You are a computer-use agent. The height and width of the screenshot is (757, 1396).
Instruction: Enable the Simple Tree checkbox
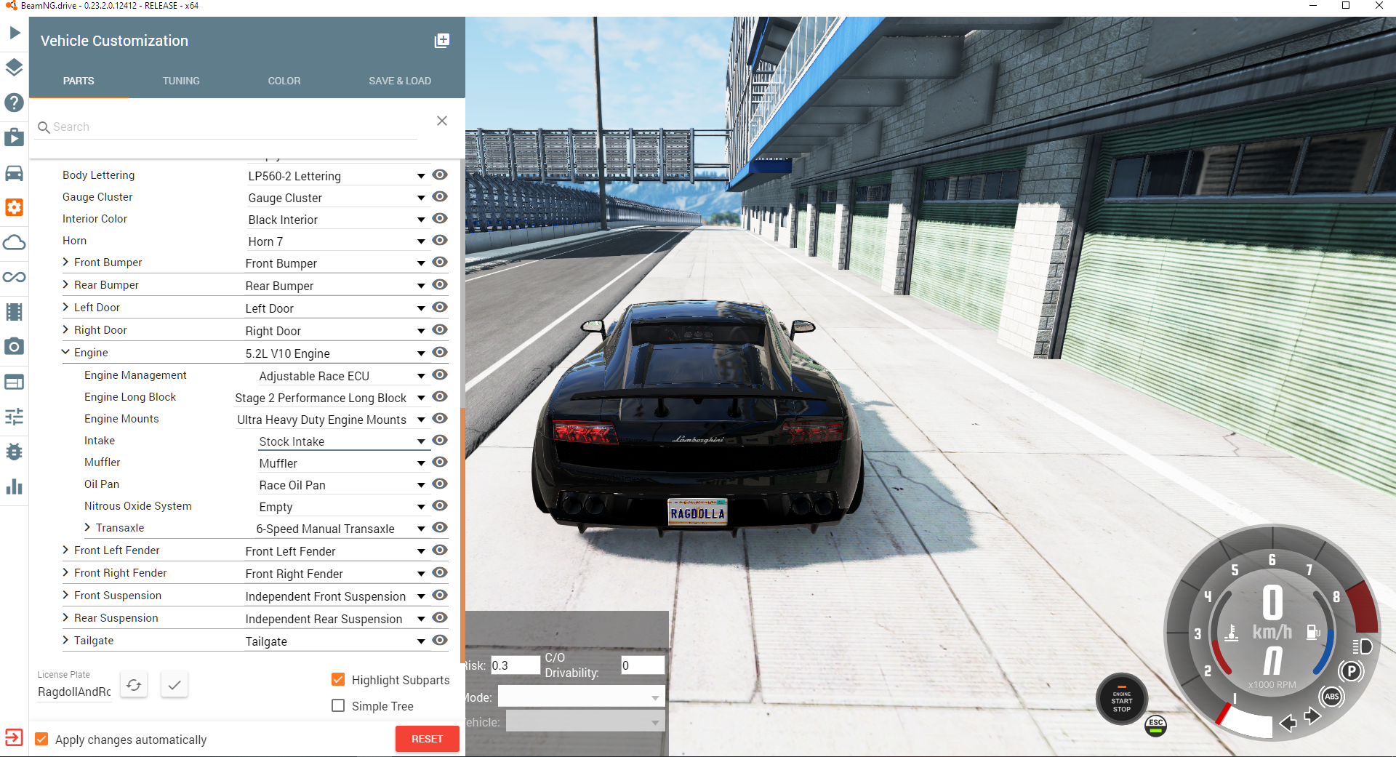tap(338, 705)
